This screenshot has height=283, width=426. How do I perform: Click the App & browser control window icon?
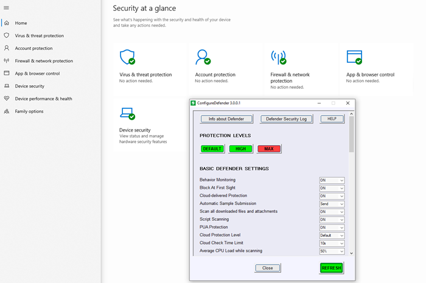(354, 57)
